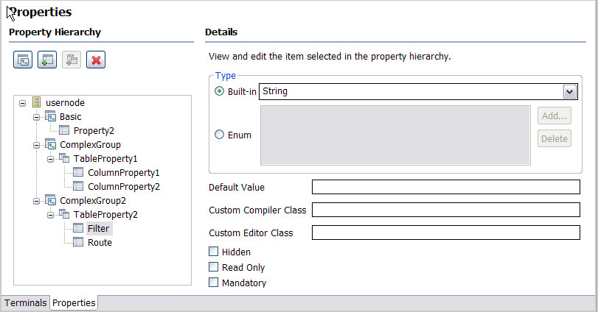This screenshot has width=598, height=312.
Task: Click the TableProperty2 table icon
Action: (64, 214)
